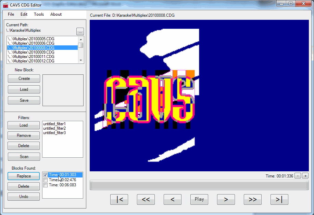
Task: Click the Play button
Action: click(x=199, y=199)
